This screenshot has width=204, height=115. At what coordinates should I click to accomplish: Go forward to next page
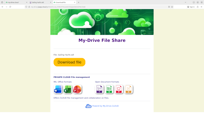coord(6,7)
